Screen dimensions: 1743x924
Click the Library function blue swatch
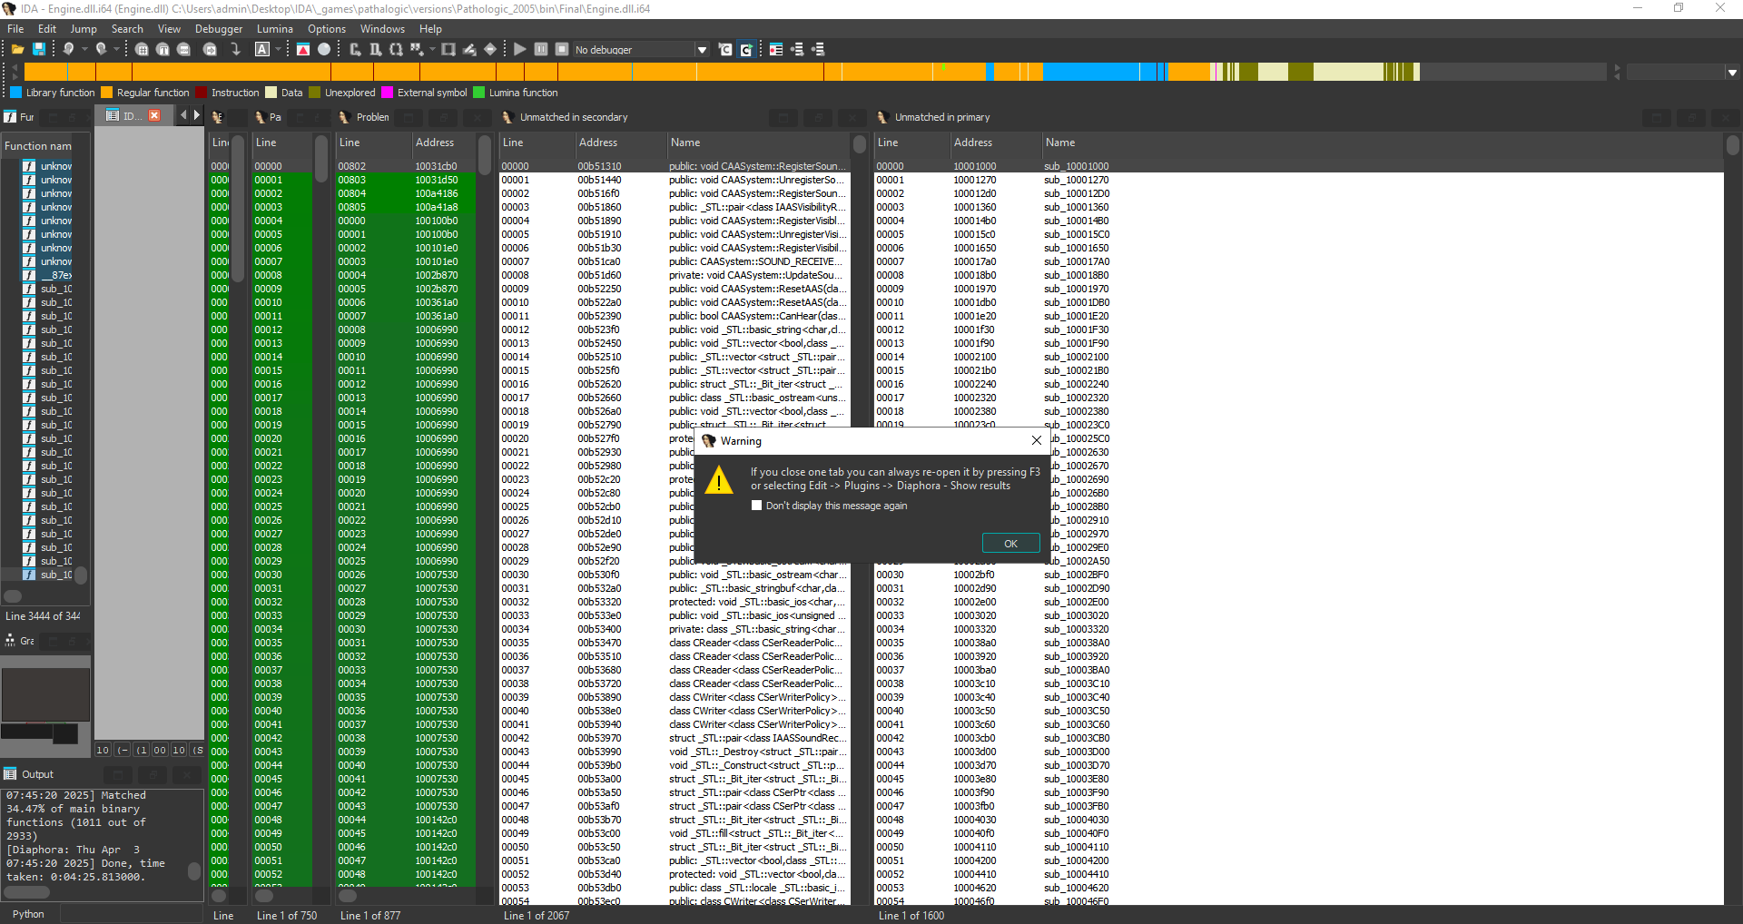point(16,92)
